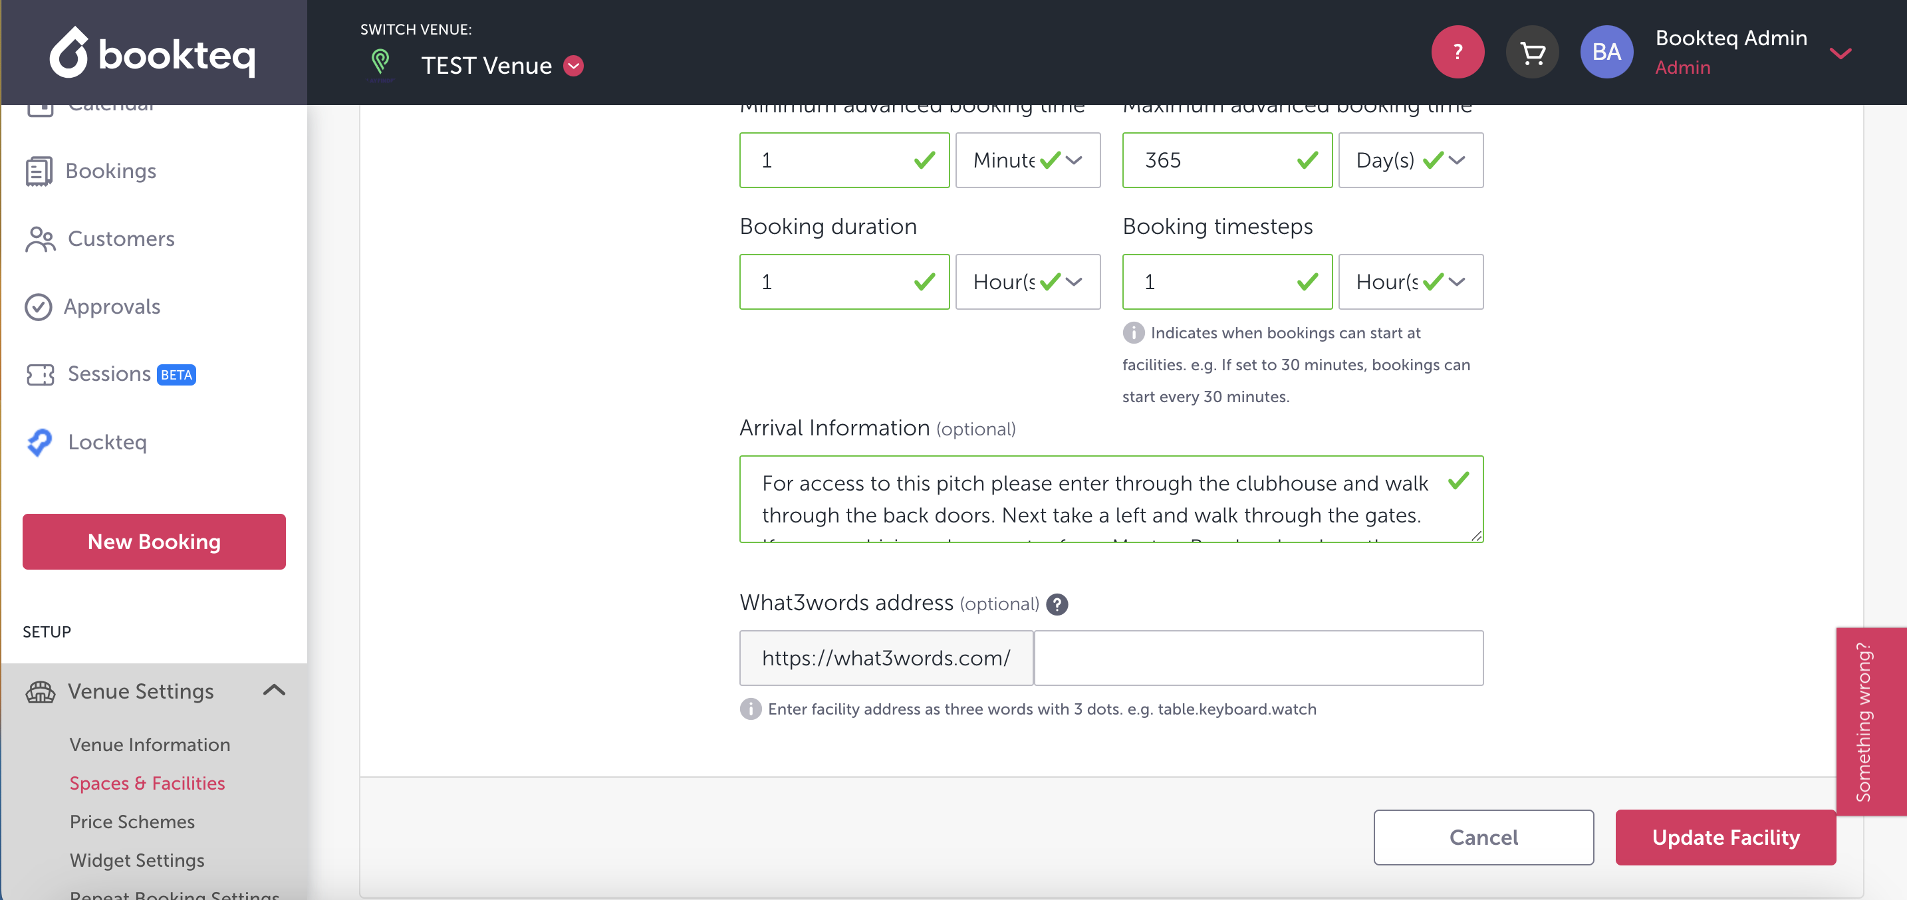
Task: Click the Update Facility button
Action: [x=1724, y=837]
